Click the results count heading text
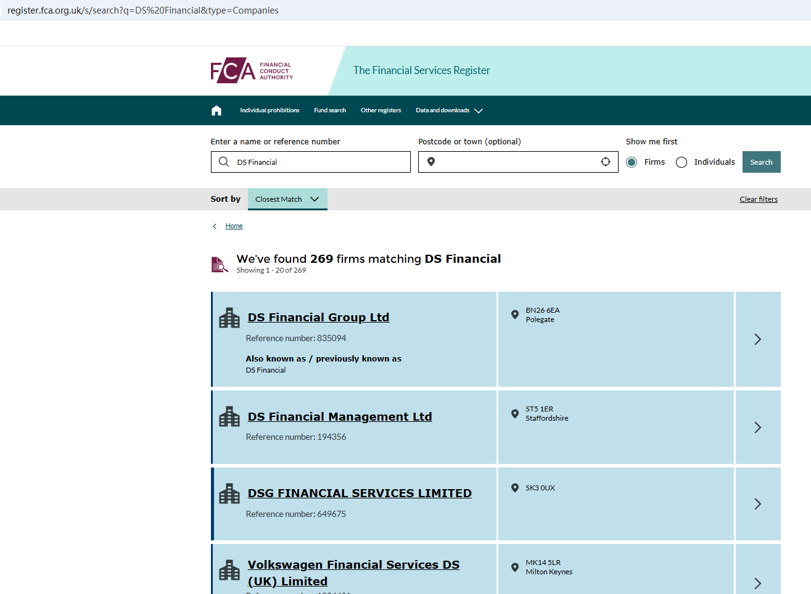Screen dimensions: 811x594 (369, 259)
